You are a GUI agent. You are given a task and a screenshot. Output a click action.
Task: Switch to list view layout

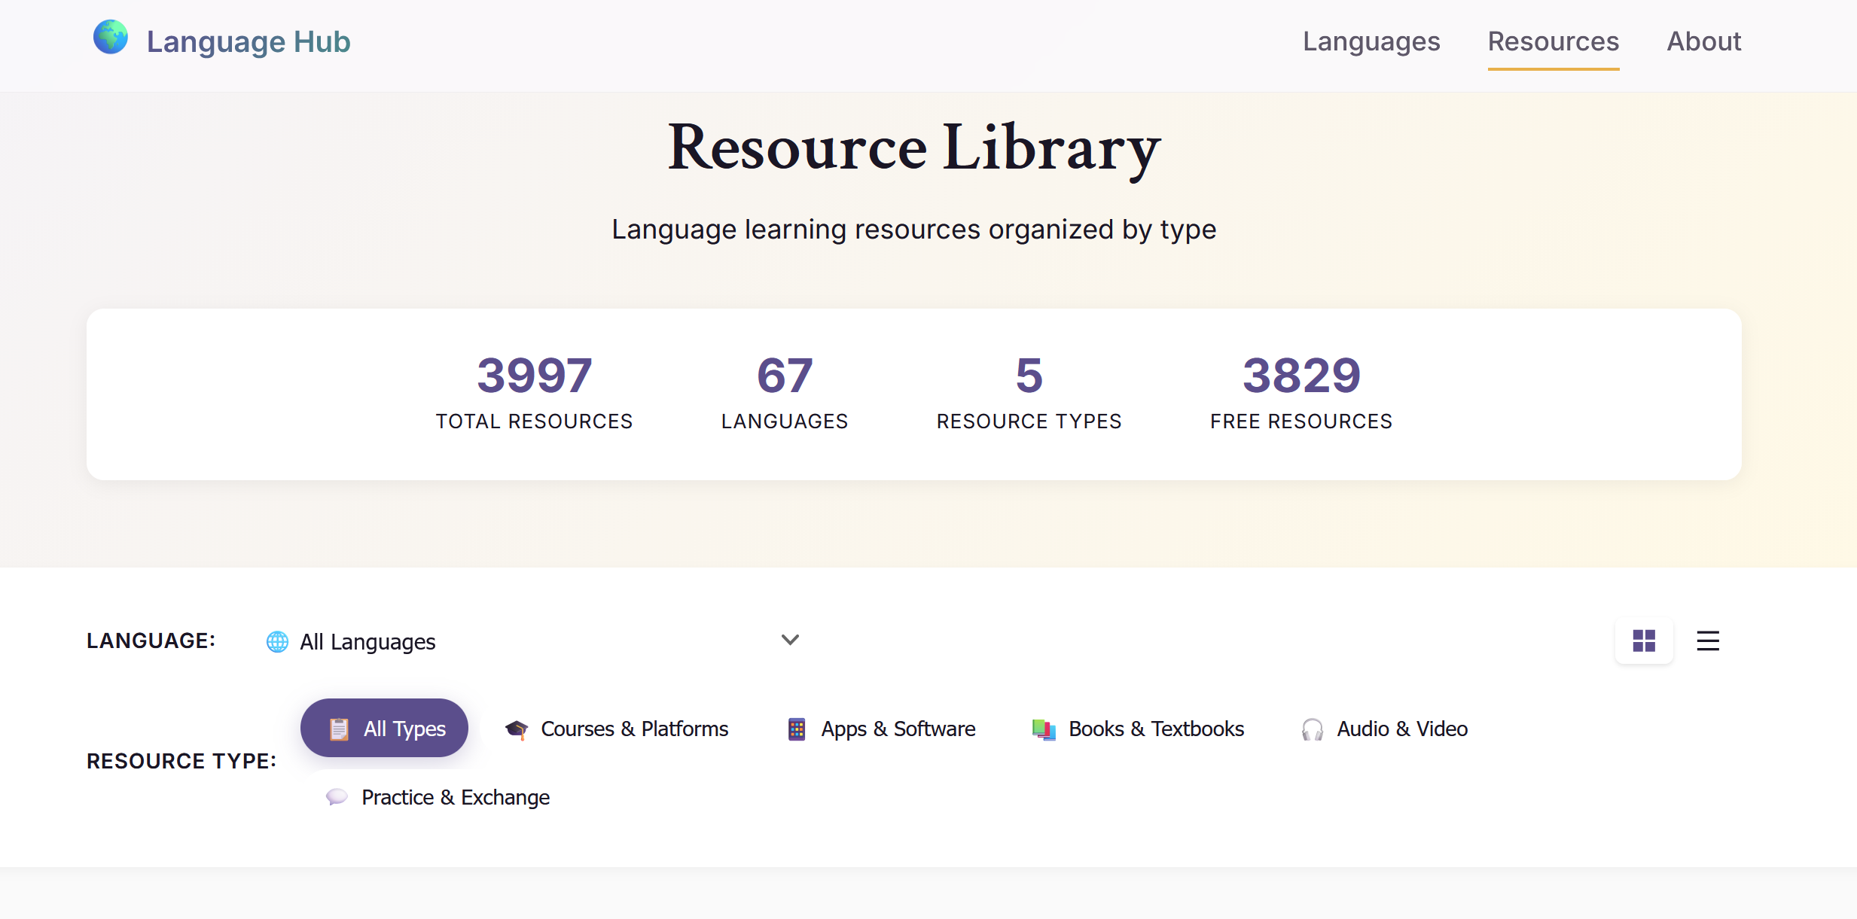point(1708,641)
